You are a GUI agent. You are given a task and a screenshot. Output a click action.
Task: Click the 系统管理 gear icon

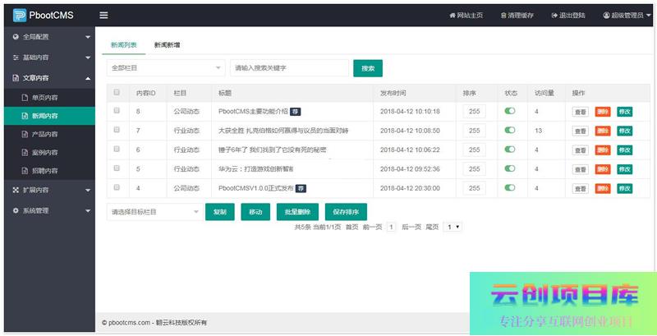coord(16,210)
